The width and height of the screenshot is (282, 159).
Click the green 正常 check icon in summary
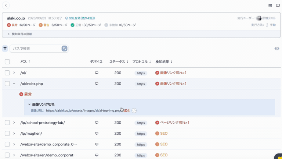72,25
